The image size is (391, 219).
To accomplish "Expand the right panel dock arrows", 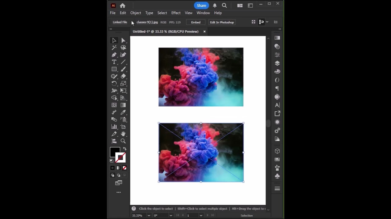I will 280,29.
